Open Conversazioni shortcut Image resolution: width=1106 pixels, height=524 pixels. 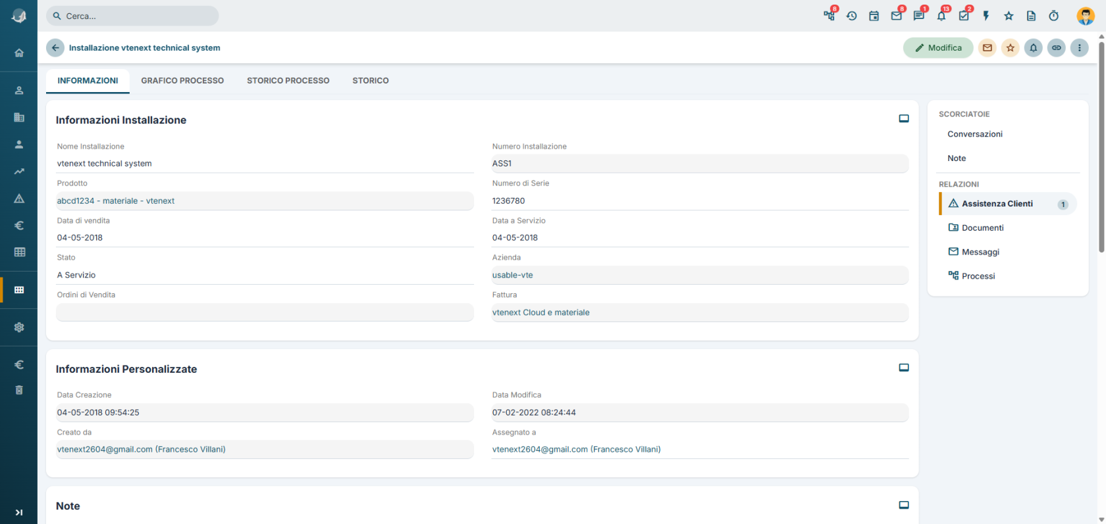pos(975,134)
